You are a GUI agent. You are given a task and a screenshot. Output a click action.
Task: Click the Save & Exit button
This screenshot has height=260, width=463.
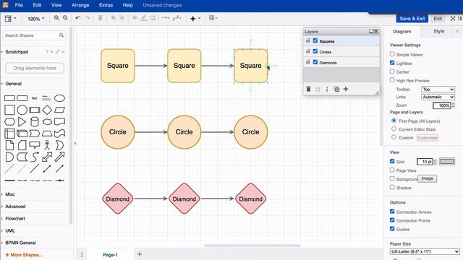[x=412, y=18]
